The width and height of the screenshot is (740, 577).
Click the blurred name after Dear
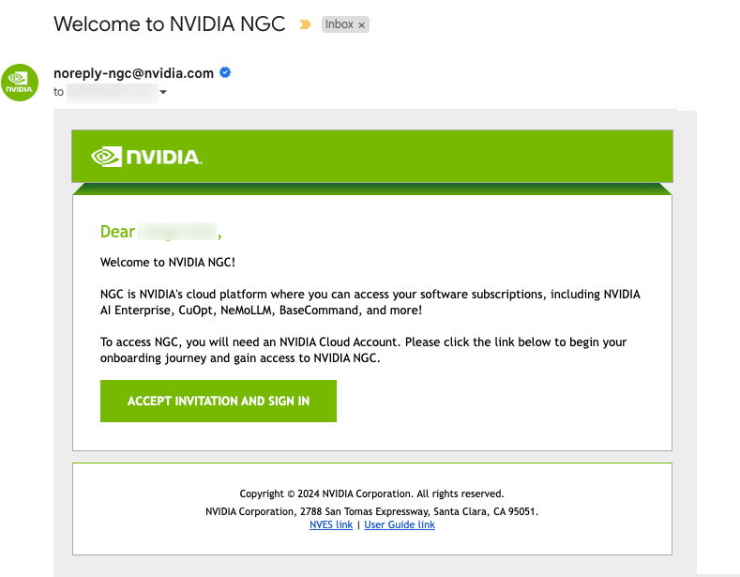177,232
